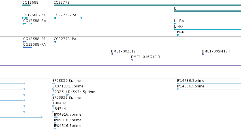This screenshot has width=241, height=130.
Task: Select the CG12688 gene label
Action: (30, 3)
